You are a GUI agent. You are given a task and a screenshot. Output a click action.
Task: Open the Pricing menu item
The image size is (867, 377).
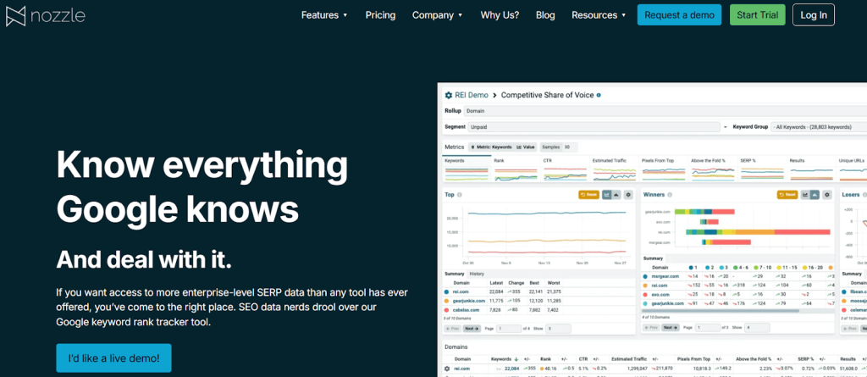(380, 15)
